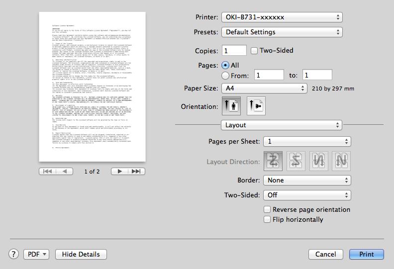394x269 pixels.
Task: Click the From page number field
Action: click(x=269, y=75)
